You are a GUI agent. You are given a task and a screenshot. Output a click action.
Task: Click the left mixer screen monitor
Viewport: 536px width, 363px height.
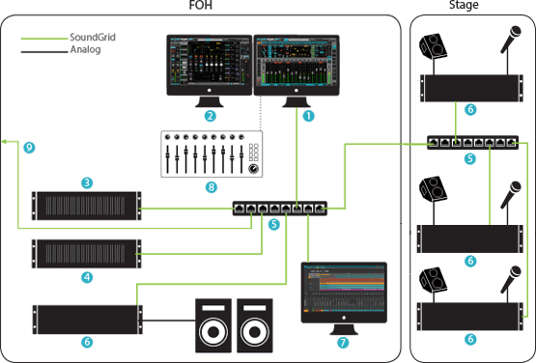pos(210,70)
